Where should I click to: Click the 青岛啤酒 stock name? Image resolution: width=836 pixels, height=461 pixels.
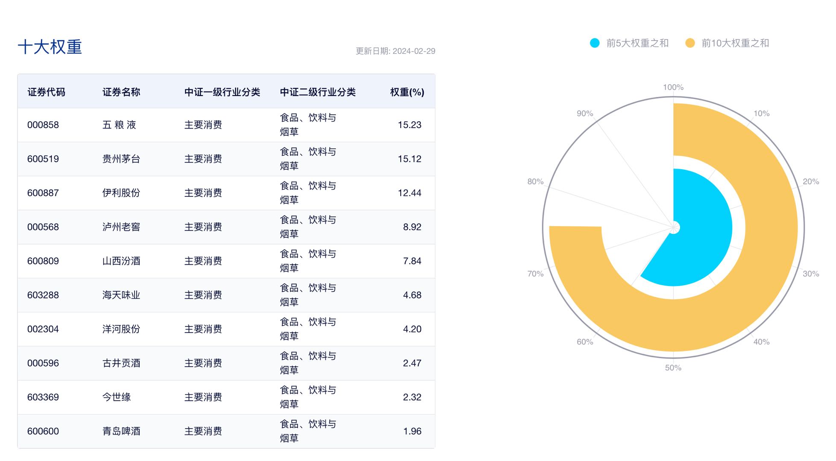(121, 431)
